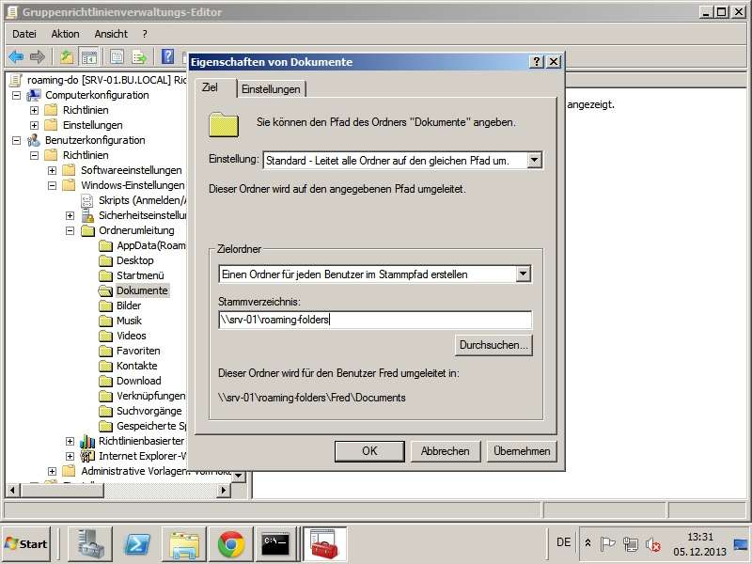Image resolution: width=752 pixels, height=564 pixels.
Task: Select the Download folder in tree
Action: (x=139, y=381)
